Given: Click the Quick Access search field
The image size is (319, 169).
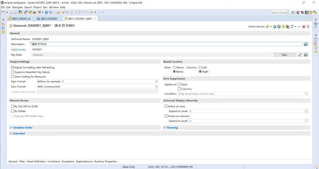Looking at the screenshot, I should [x=279, y=13].
